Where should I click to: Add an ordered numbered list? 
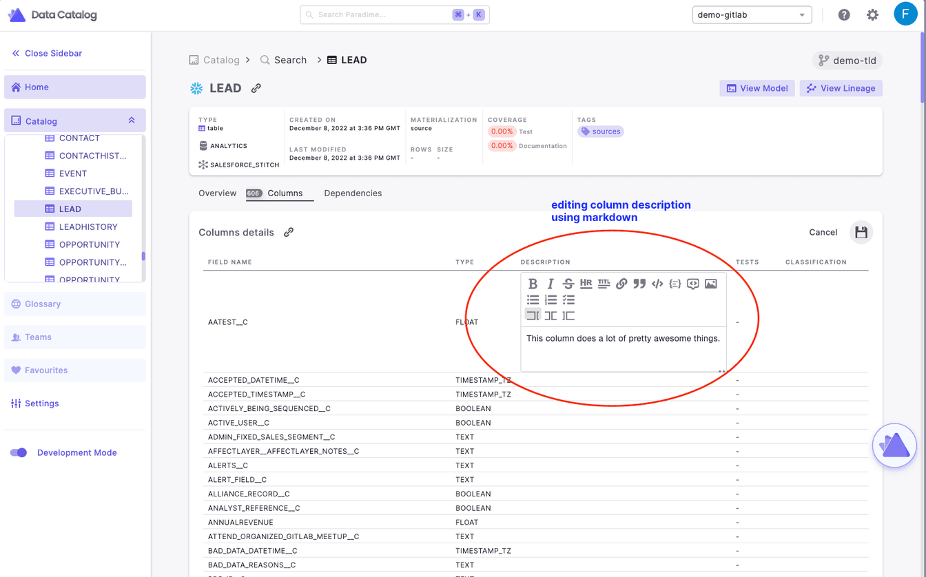click(551, 300)
